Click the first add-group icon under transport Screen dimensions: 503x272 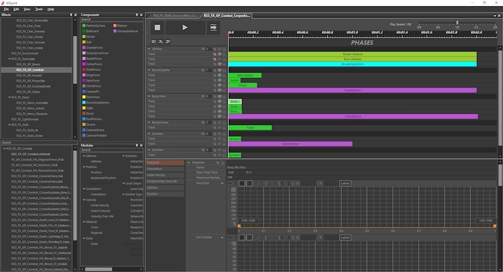(x=153, y=41)
